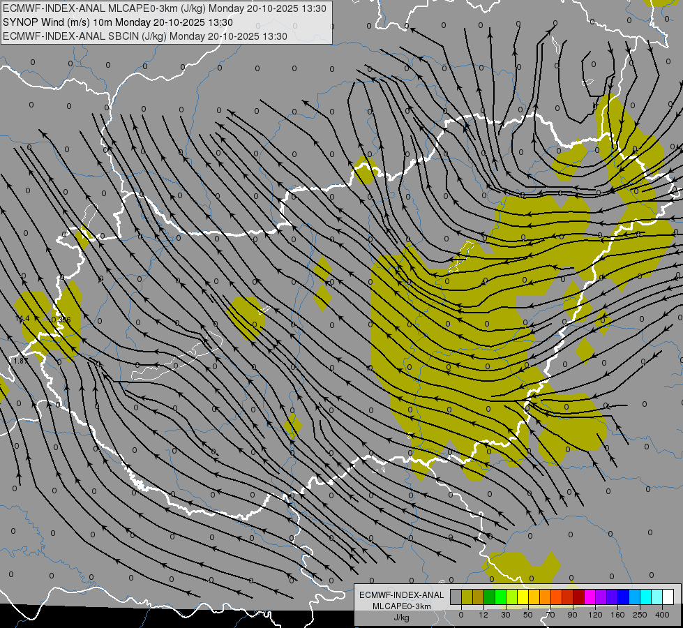Click the legend label 400

click(x=662, y=615)
